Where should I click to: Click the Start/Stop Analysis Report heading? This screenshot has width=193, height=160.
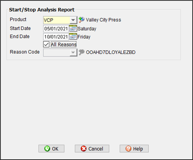pyautogui.click(x=42, y=10)
